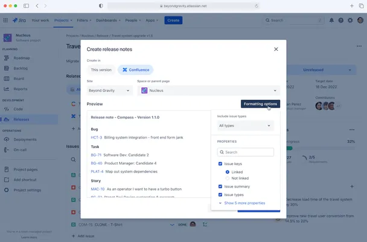Open the Filters menu
The image size is (367, 242).
tap(84, 21)
